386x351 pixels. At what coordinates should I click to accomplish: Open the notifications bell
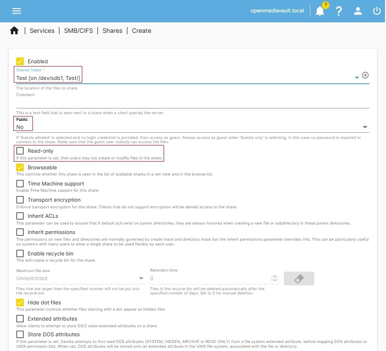point(320,11)
